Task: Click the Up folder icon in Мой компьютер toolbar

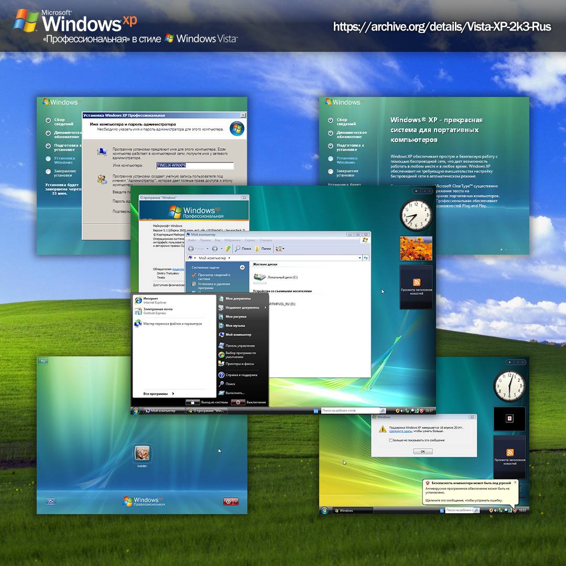Action: (228, 249)
